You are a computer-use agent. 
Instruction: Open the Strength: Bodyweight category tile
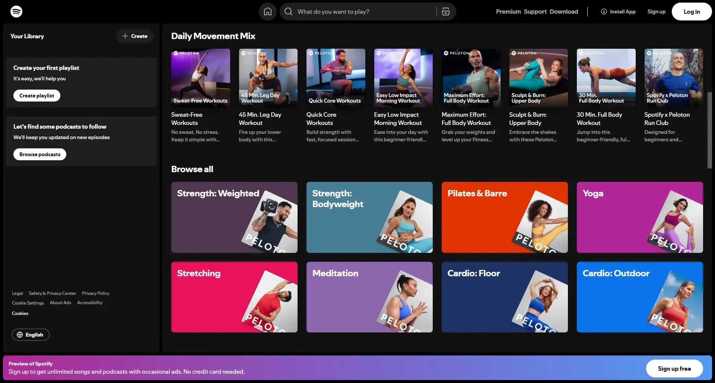coord(369,217)
